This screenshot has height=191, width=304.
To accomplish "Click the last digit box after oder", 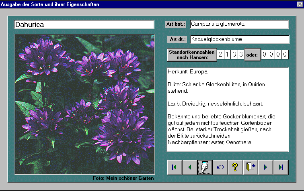I will point(285,55).
